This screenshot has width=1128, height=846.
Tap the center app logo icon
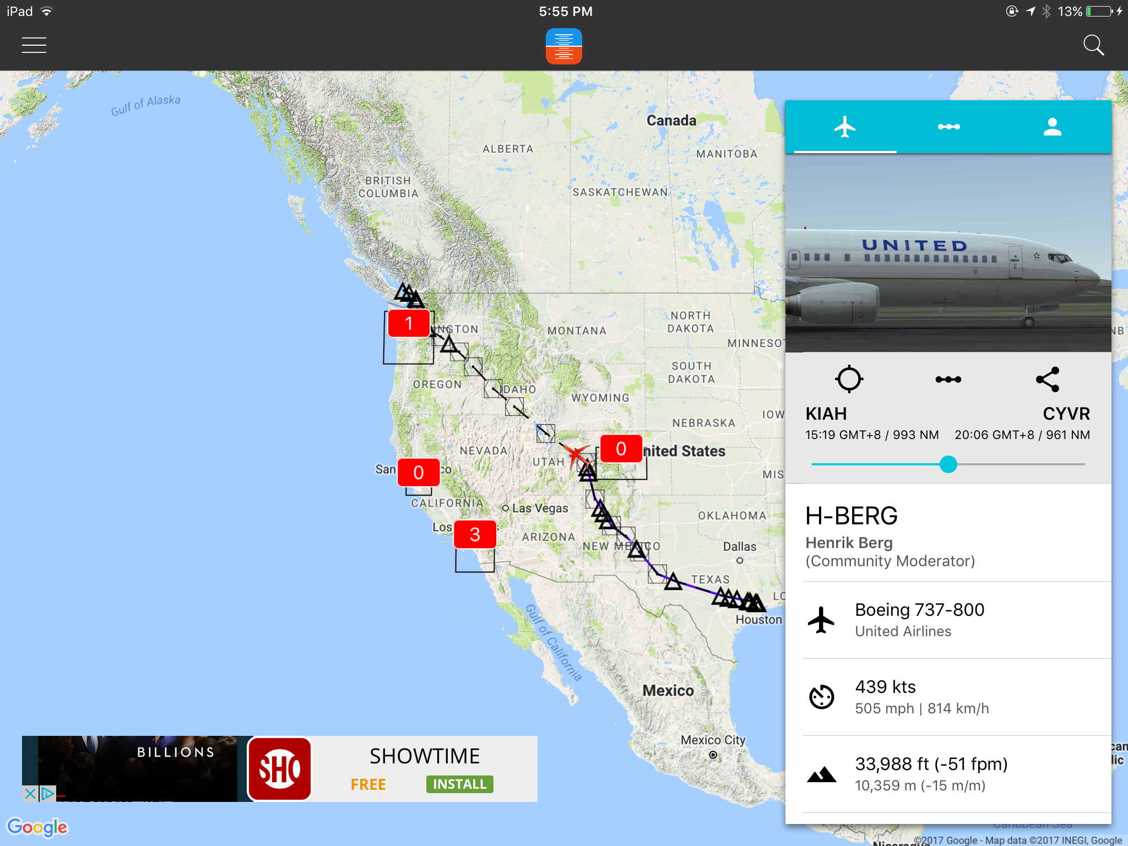click(563, 46)
